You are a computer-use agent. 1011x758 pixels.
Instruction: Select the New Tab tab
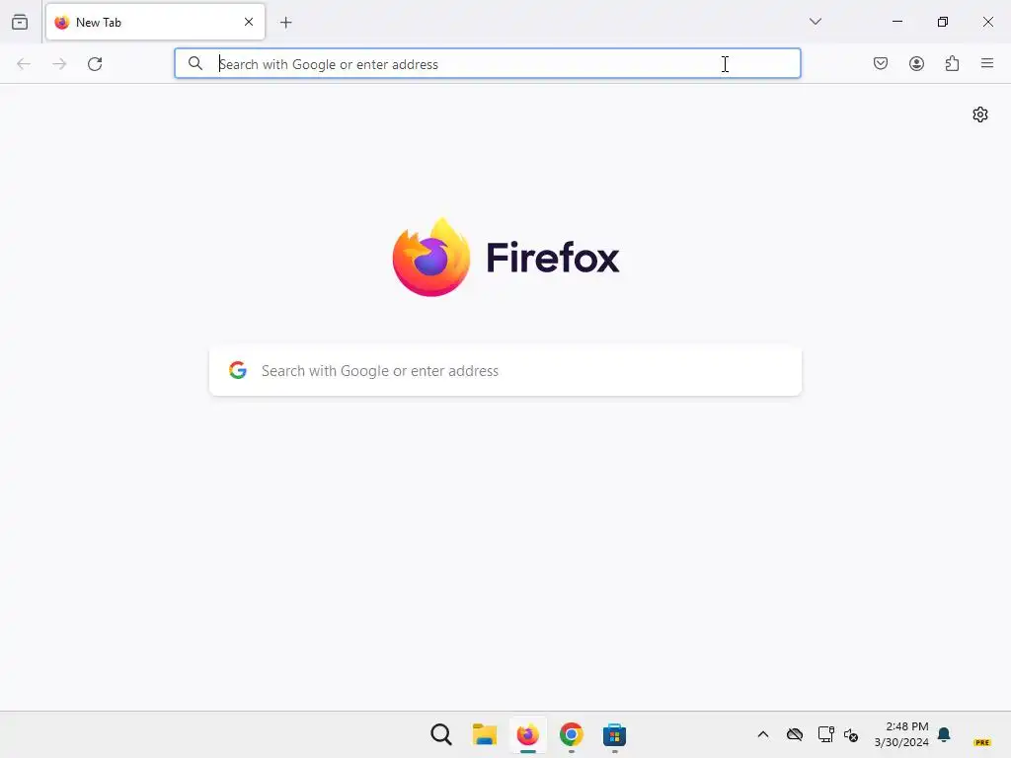(x=155, y=22)
